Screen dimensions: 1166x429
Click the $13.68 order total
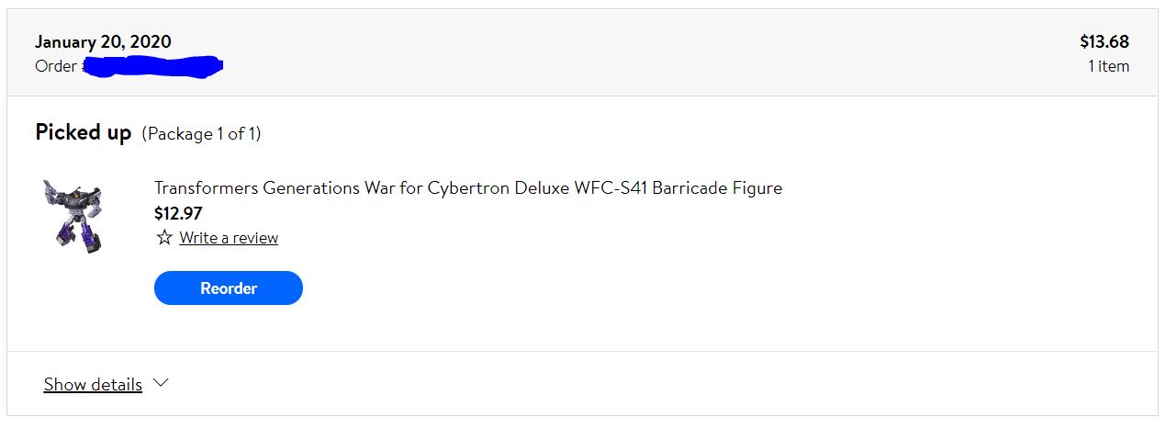tap(1104, 42)
